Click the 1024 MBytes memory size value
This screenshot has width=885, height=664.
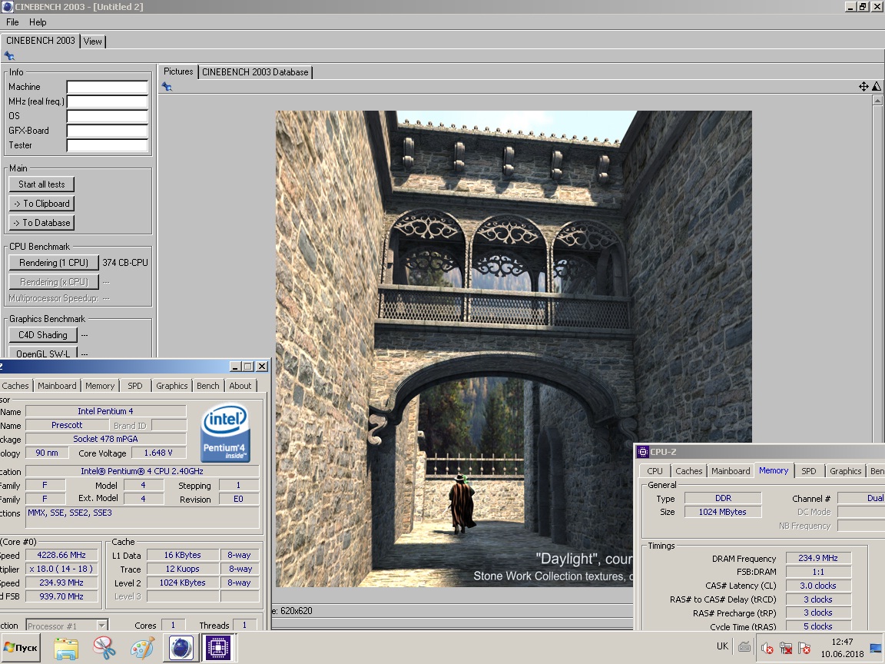722,512
